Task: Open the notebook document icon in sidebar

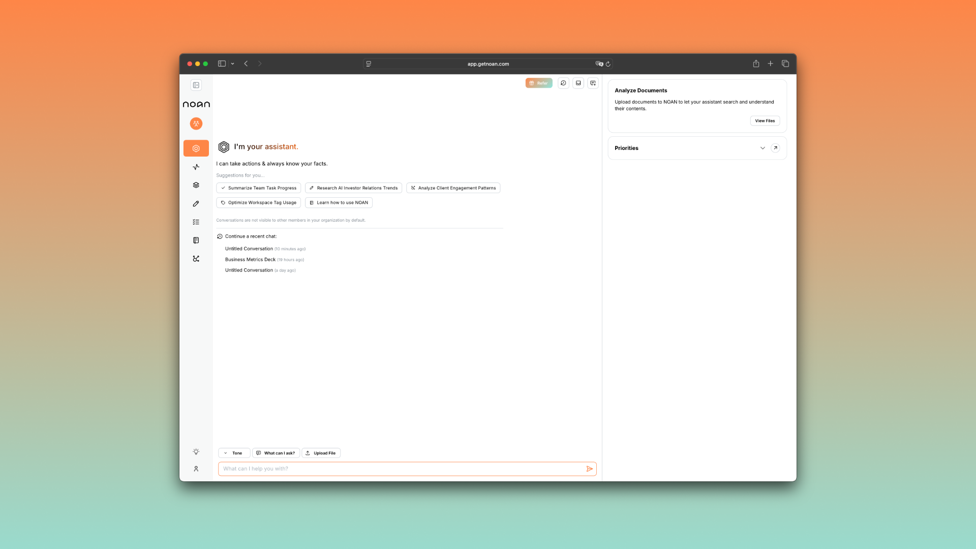Action: (196, 240)
